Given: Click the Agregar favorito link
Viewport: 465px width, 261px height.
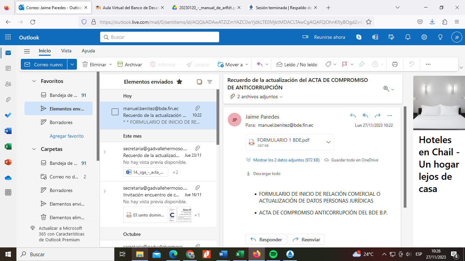Looking at the screenshot, I should click(67, 136).
